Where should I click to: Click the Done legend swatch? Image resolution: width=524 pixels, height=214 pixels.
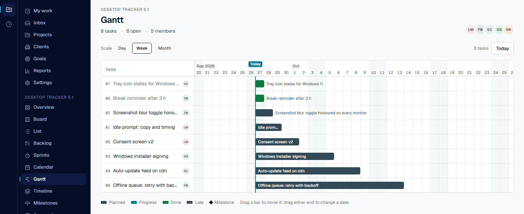pyautogui.click(x=166, y=202)
